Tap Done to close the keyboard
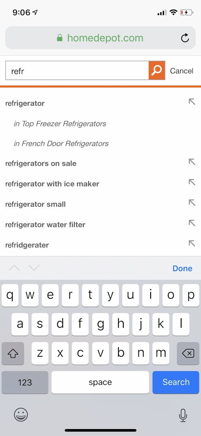This screenshot has height=436, width=201. coord(182,268)
